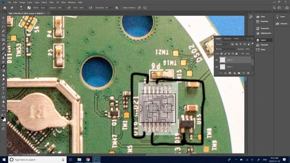This screenshot has height=163, width=290.
Task: Add layer mask icon in Layers panel
Action: tap(230, 73)
